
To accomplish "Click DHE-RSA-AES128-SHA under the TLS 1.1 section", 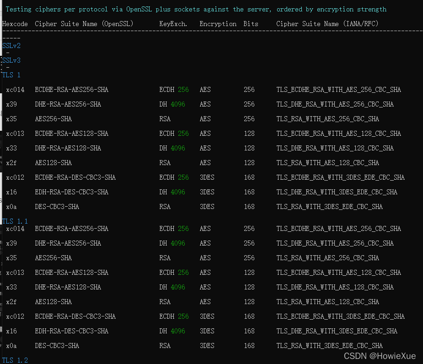I will [x=68, y=287].
